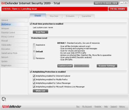Screen dimensions: 129x110
Task: Click 'Do not scan Web (HTTP) traffic' line
Action: [73, 53]
